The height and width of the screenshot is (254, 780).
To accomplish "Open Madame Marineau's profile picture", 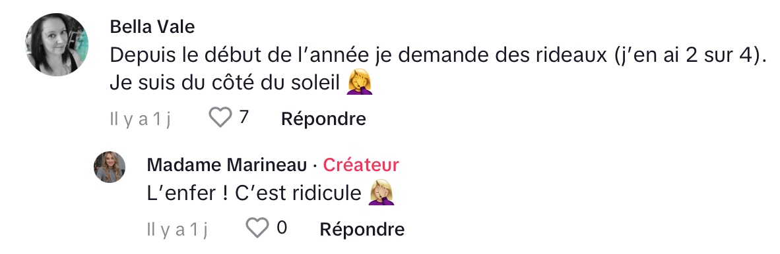I will point(110,167).
